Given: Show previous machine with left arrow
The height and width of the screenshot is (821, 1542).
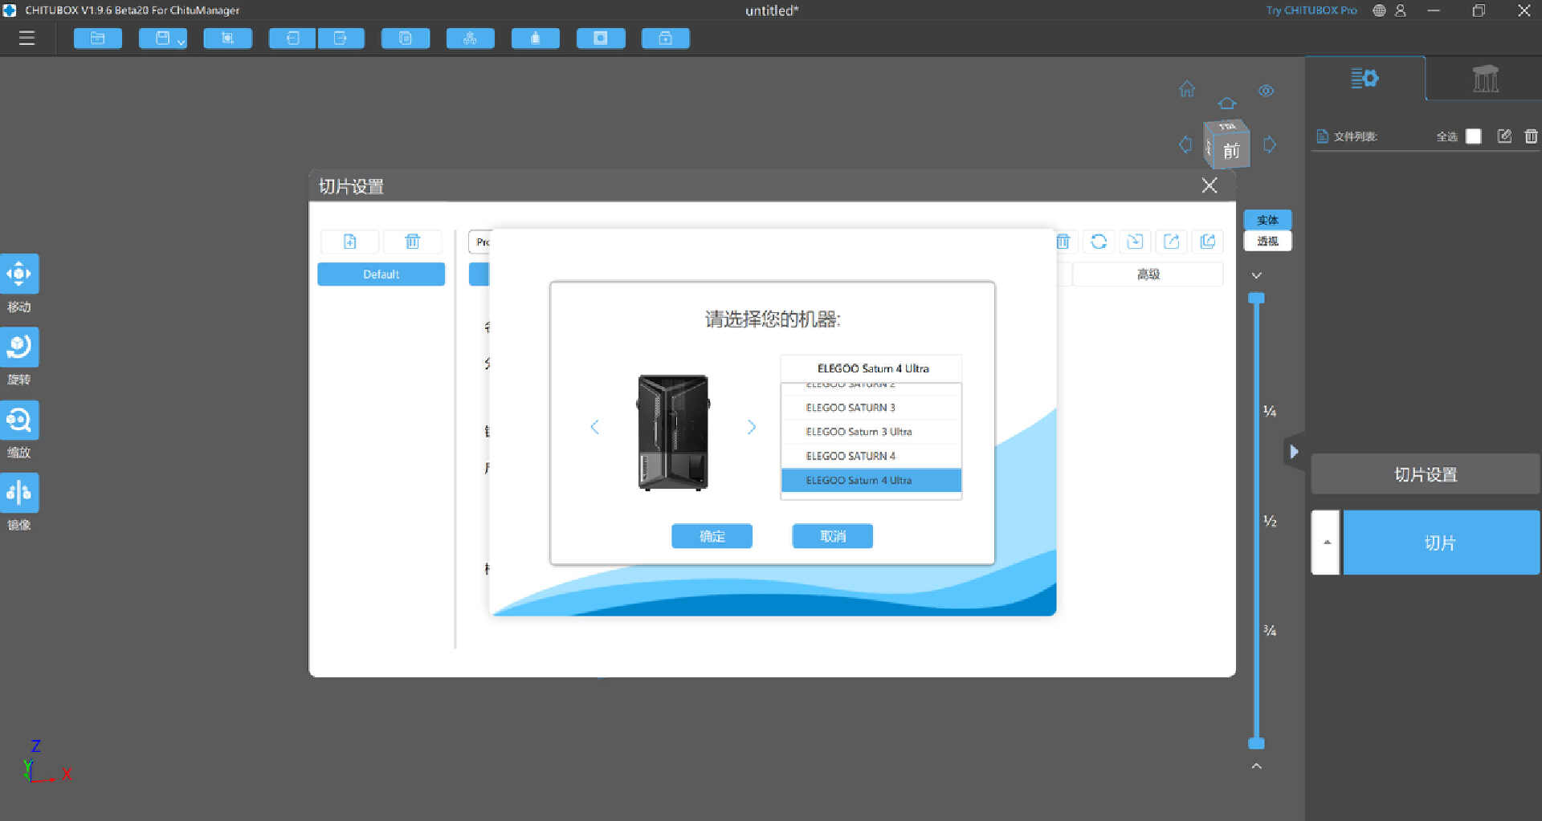Looking at the screenshot, I should [x=594, y=427].
